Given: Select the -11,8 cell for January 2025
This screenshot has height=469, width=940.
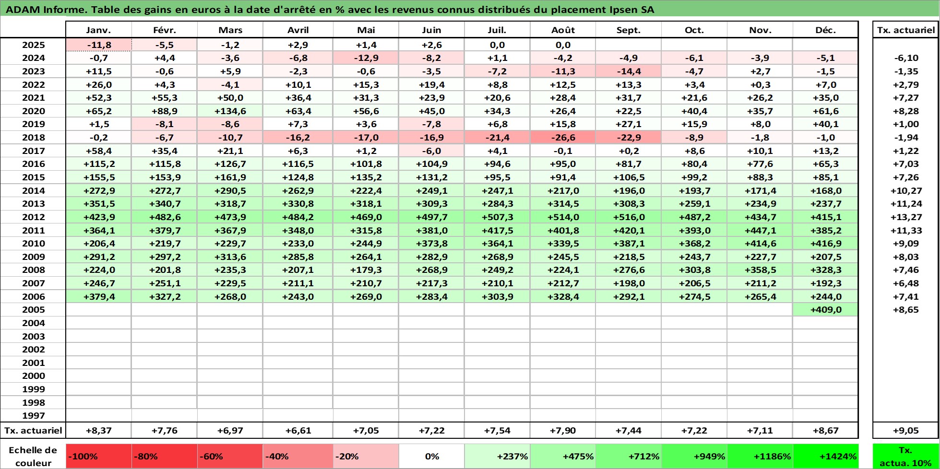Looking at the screenshot, I should point(98,45).
